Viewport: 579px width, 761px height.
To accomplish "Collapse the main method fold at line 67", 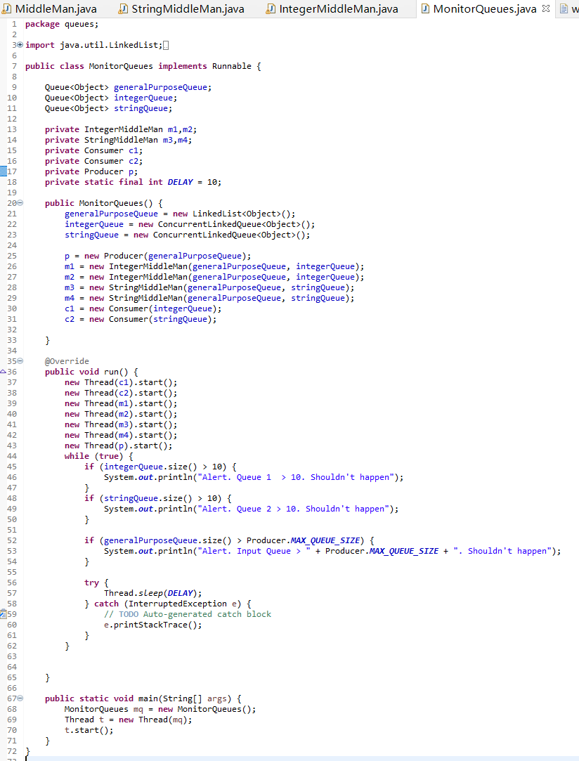I will point(20,698).
